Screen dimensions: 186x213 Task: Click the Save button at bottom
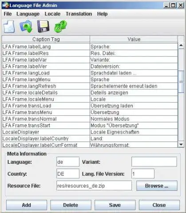click(x=115, y=205)
